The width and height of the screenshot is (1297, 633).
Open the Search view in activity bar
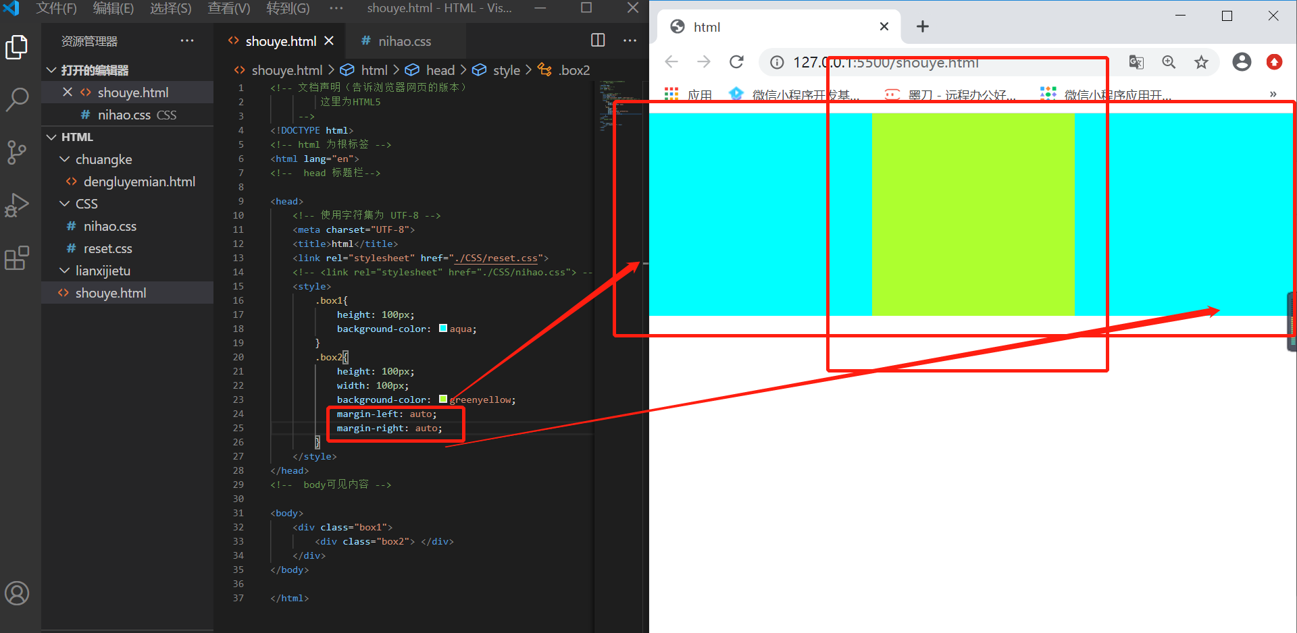click(x=17, y=100)
